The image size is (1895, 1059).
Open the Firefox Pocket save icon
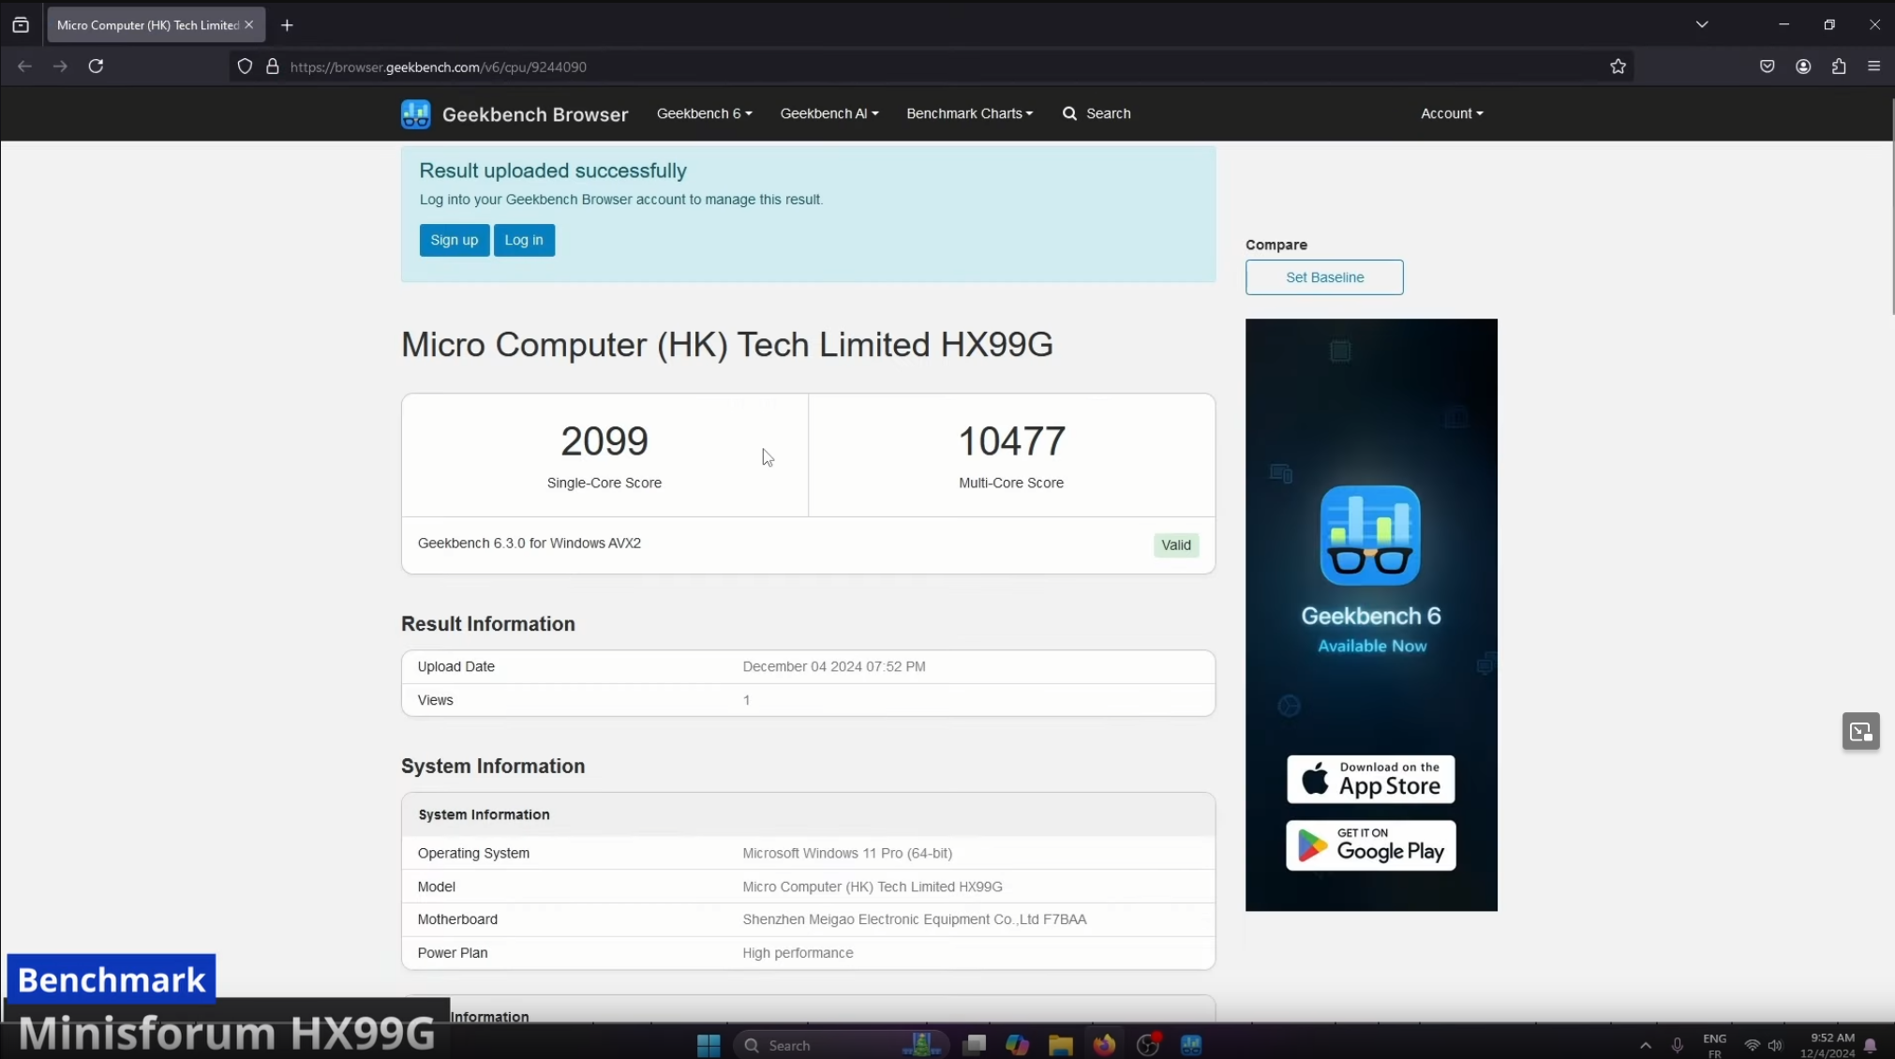[x=1767, y=67]
